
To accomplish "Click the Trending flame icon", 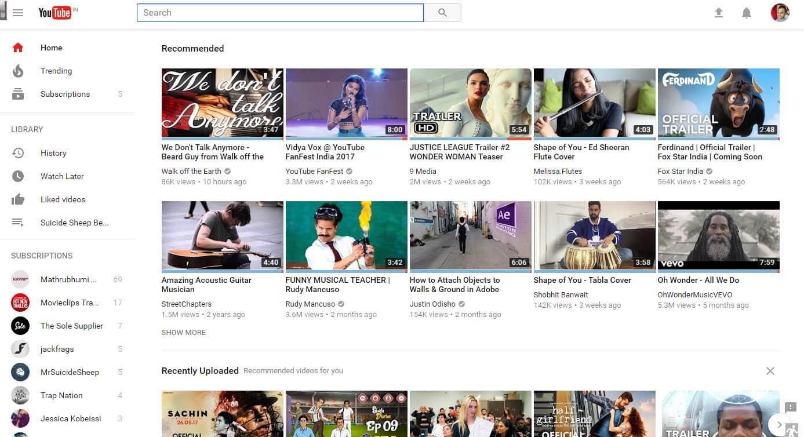I will tap(18, 71).
